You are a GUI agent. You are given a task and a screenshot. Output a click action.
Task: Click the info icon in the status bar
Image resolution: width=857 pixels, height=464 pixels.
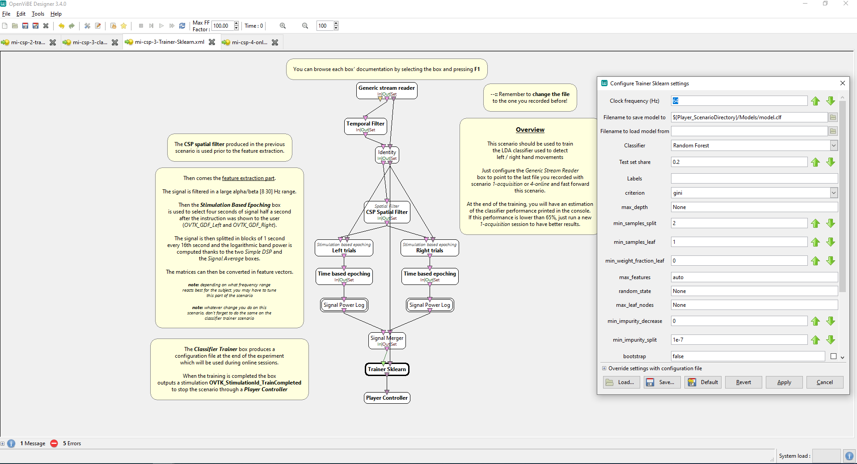pos(849,456)
